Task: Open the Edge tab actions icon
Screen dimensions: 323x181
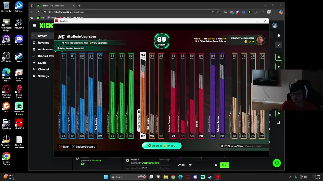Action: point(32,6)
